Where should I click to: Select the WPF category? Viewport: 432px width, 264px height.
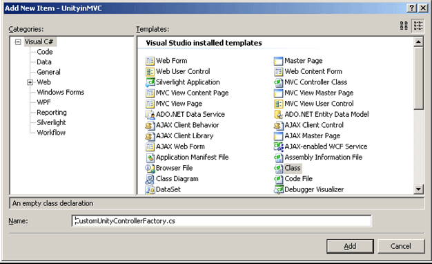[43, 102]
